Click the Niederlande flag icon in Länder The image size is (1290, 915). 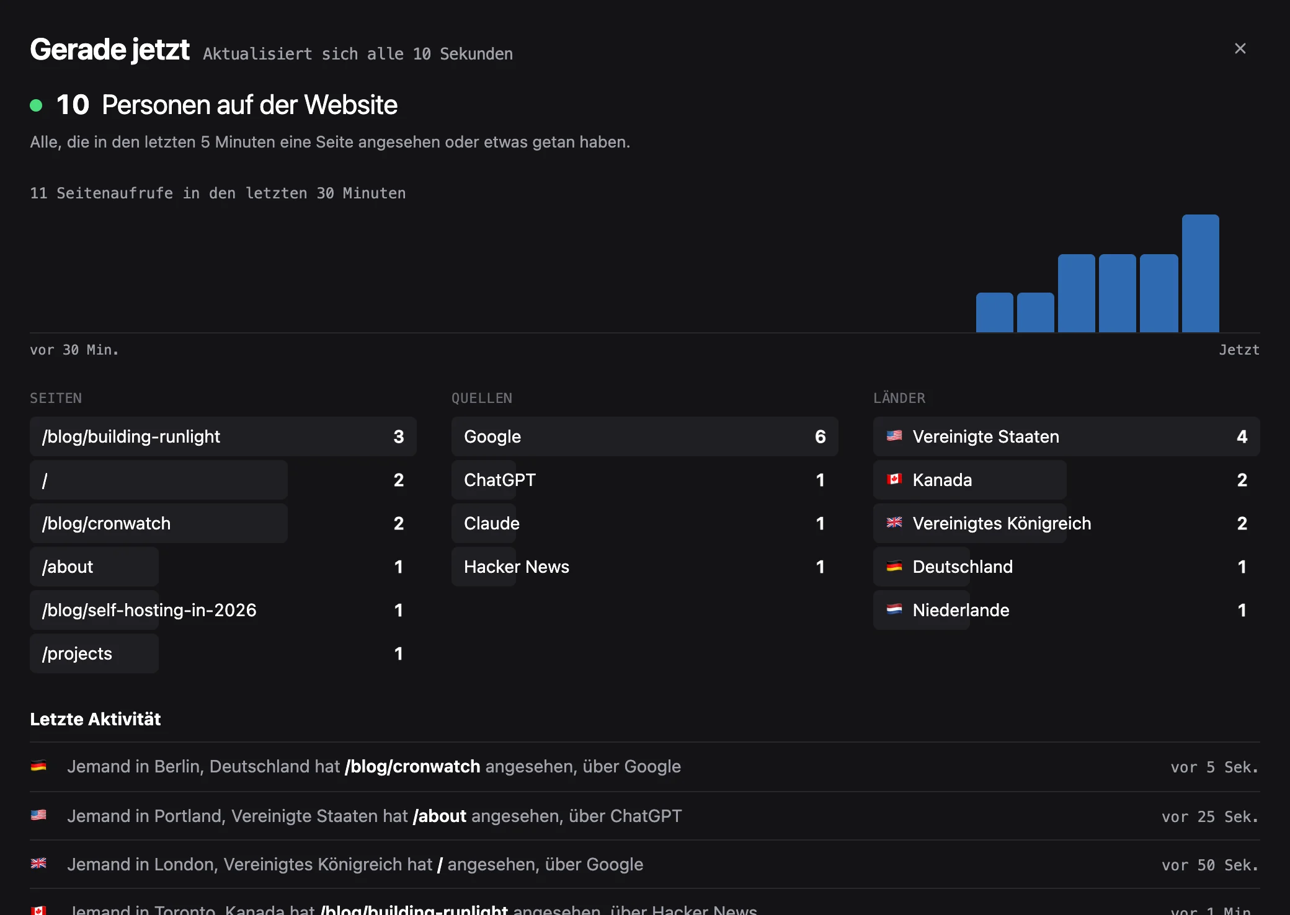(894, 609)
